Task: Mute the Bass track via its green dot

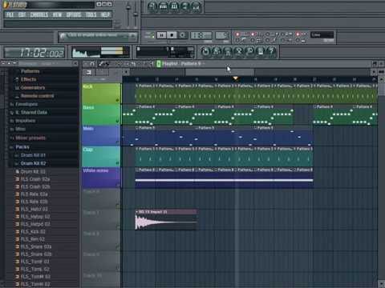Action: [117, 122]
